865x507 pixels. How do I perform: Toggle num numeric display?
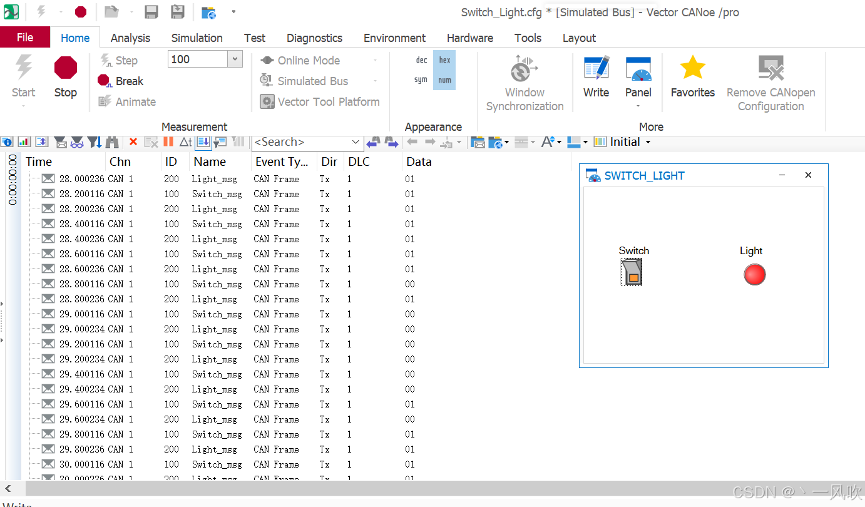pos(444,80)
